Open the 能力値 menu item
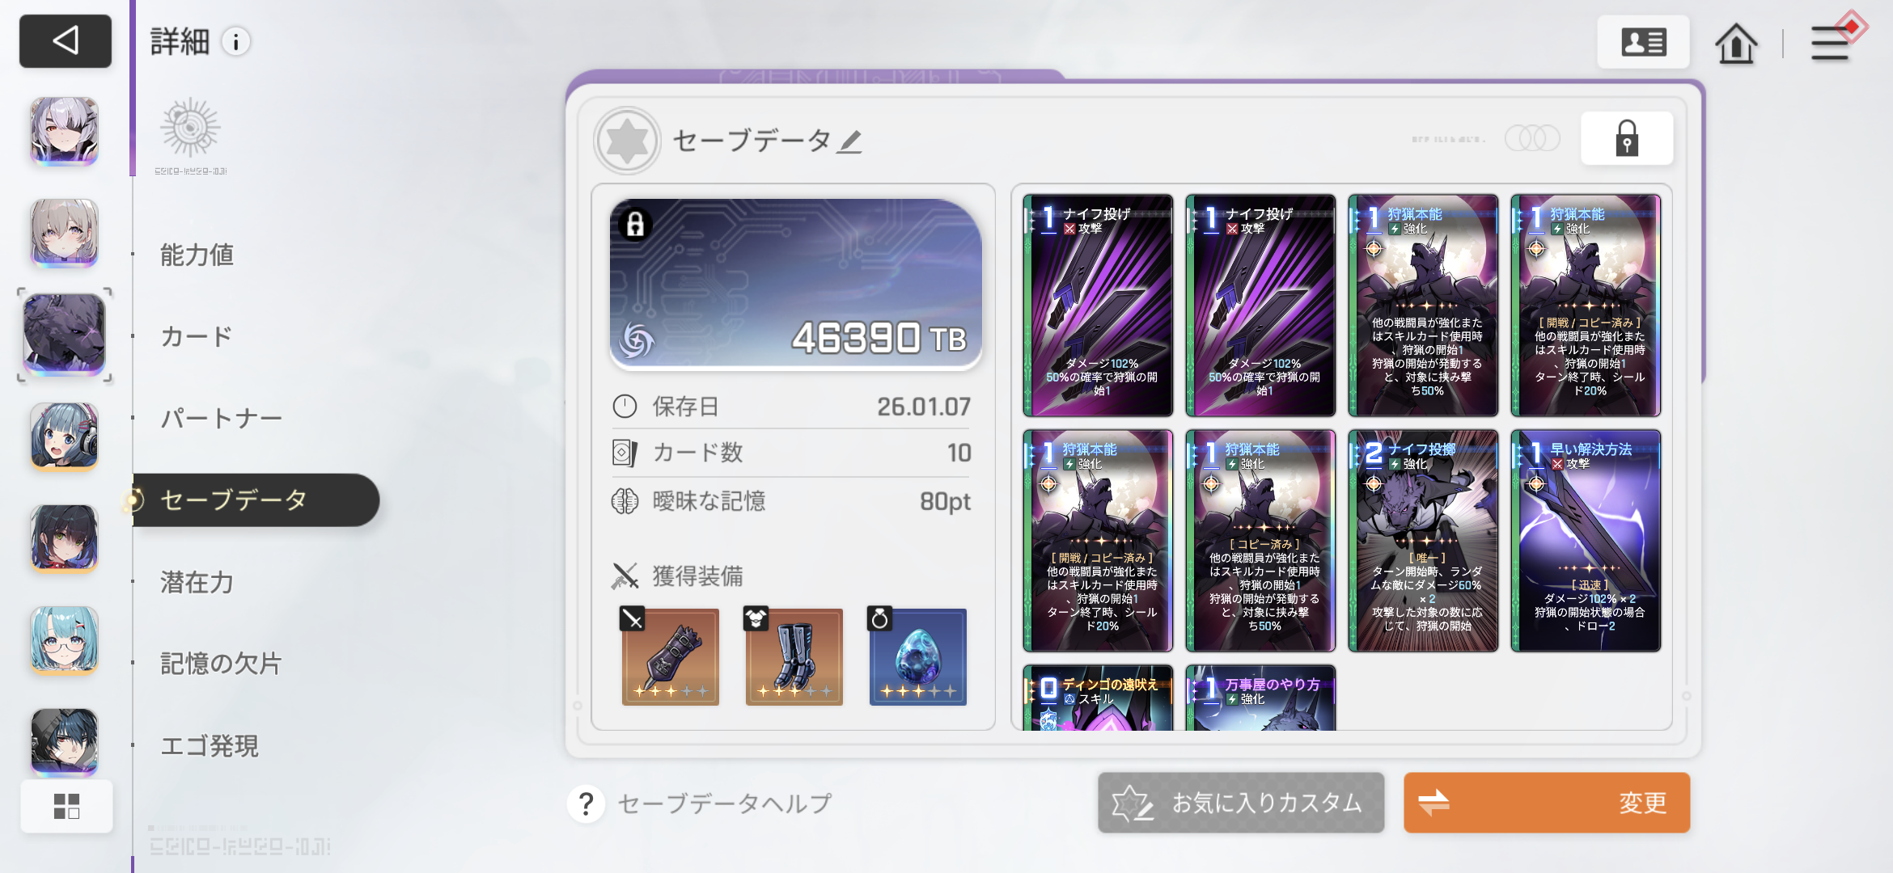Screen dimensions: 1893x873 [x=197, y=255]
